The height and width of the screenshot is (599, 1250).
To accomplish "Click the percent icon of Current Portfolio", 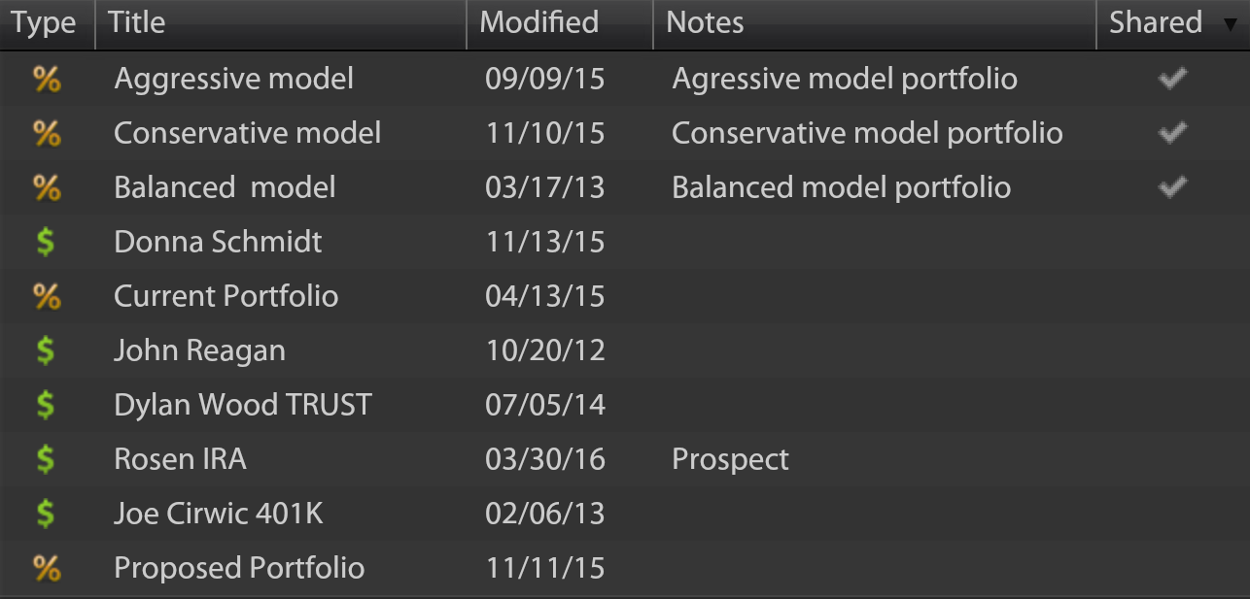I will coord(47,296).
